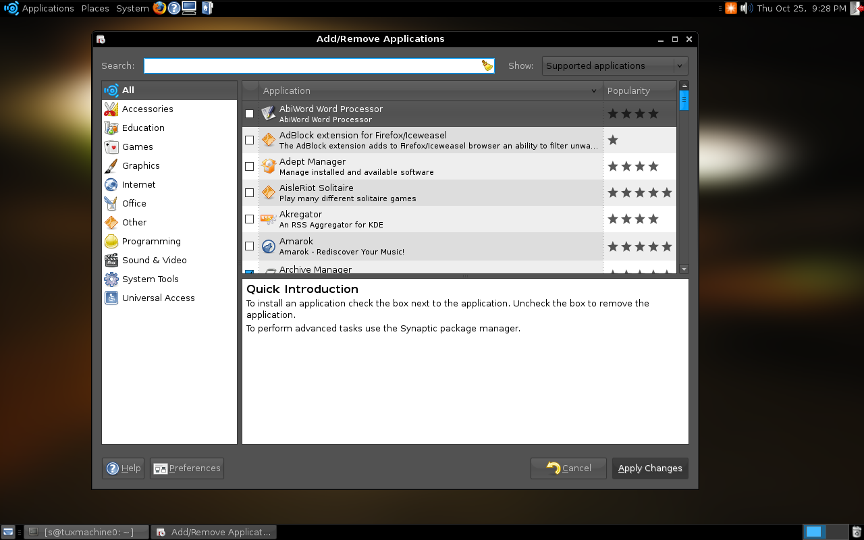Select the Adept Manager row text
Viewport: 864px width, 540px height.
(356, 167)
